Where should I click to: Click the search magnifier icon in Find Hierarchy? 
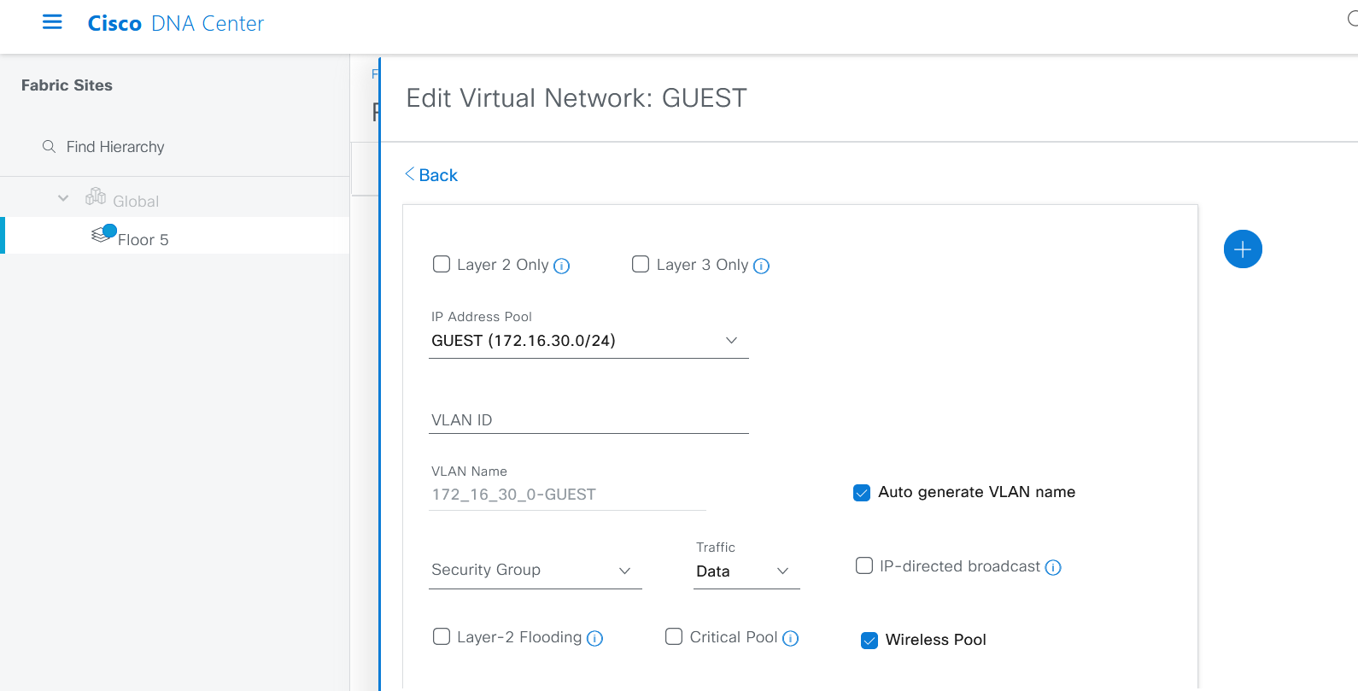tap(50, 147)
